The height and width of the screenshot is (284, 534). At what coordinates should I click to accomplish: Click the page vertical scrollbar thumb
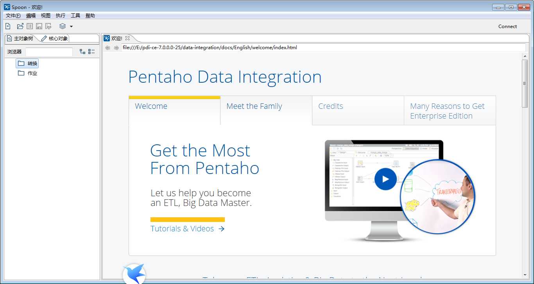(x=525, y=83)
